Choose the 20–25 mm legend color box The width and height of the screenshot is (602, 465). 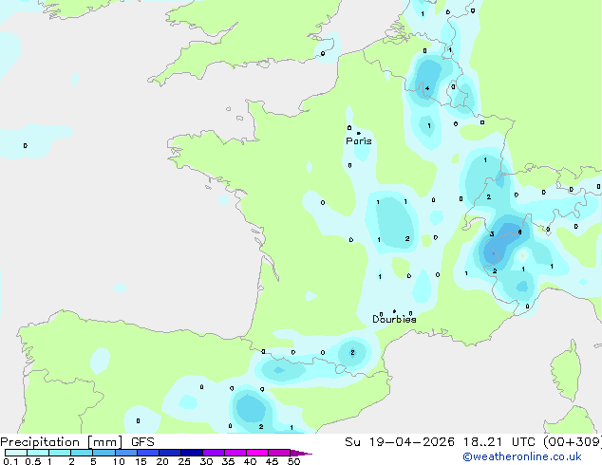[x=169, y=453]
